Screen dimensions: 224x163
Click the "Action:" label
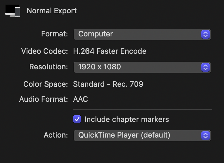[x=56, y=135]
